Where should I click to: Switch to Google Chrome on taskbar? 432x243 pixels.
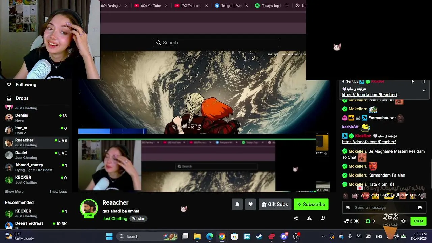coord(222,236)
